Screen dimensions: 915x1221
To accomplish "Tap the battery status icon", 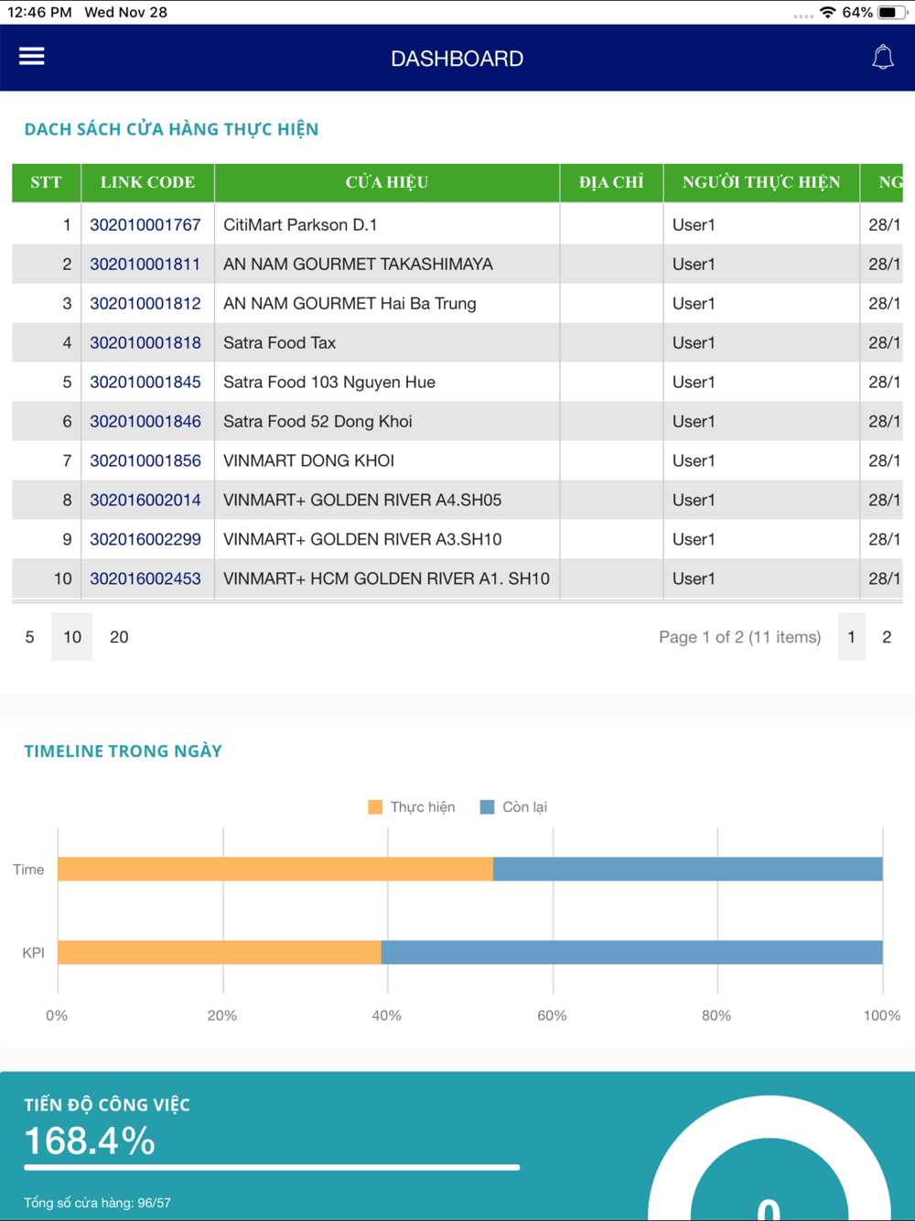I will pyautogui.click(x=891, y=13).
